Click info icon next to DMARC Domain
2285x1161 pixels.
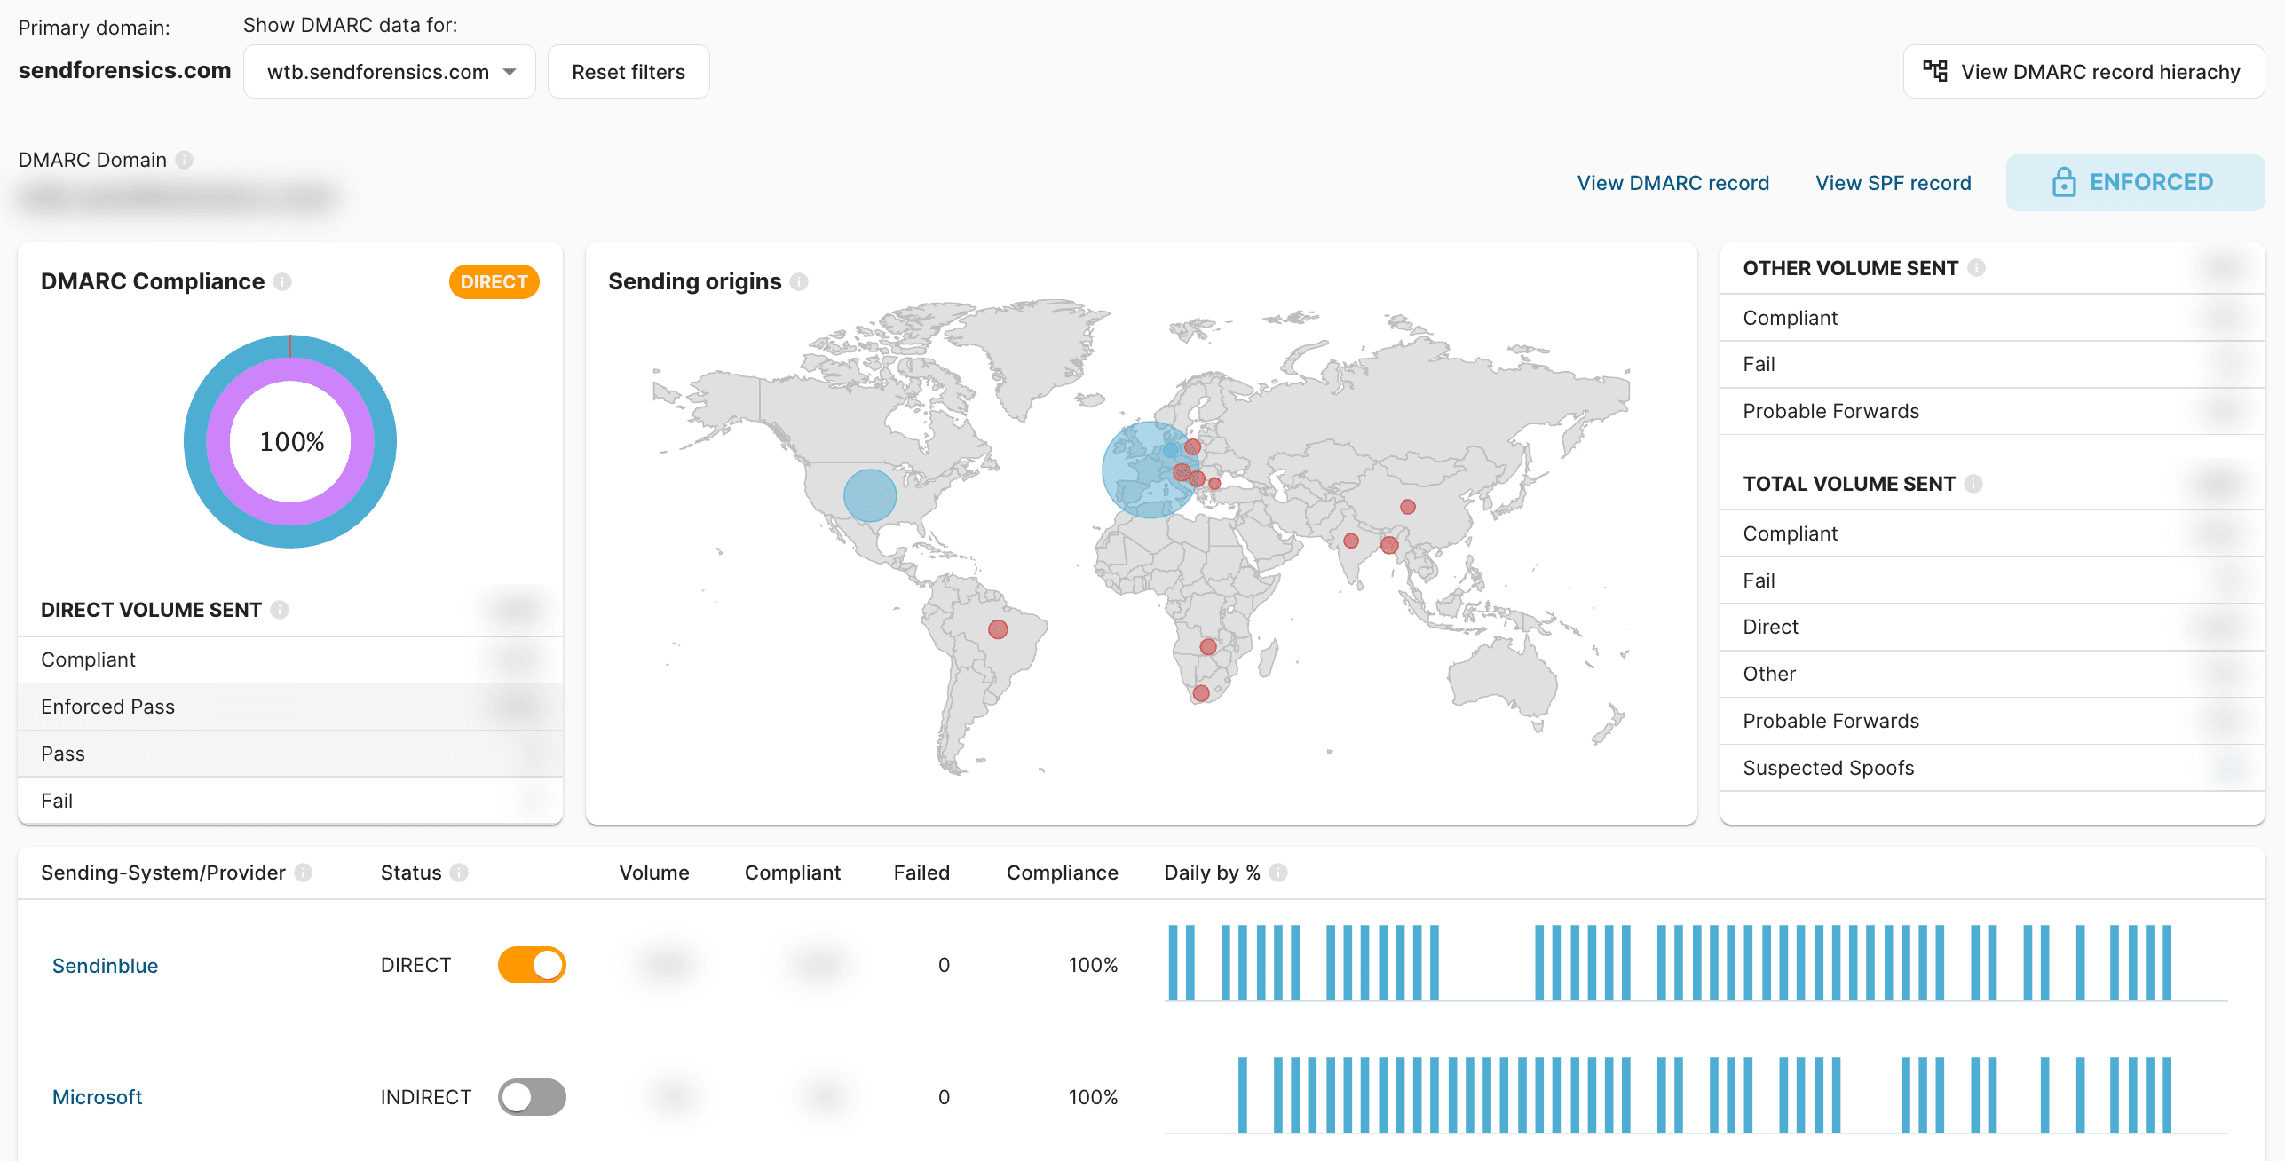[184, 160]
